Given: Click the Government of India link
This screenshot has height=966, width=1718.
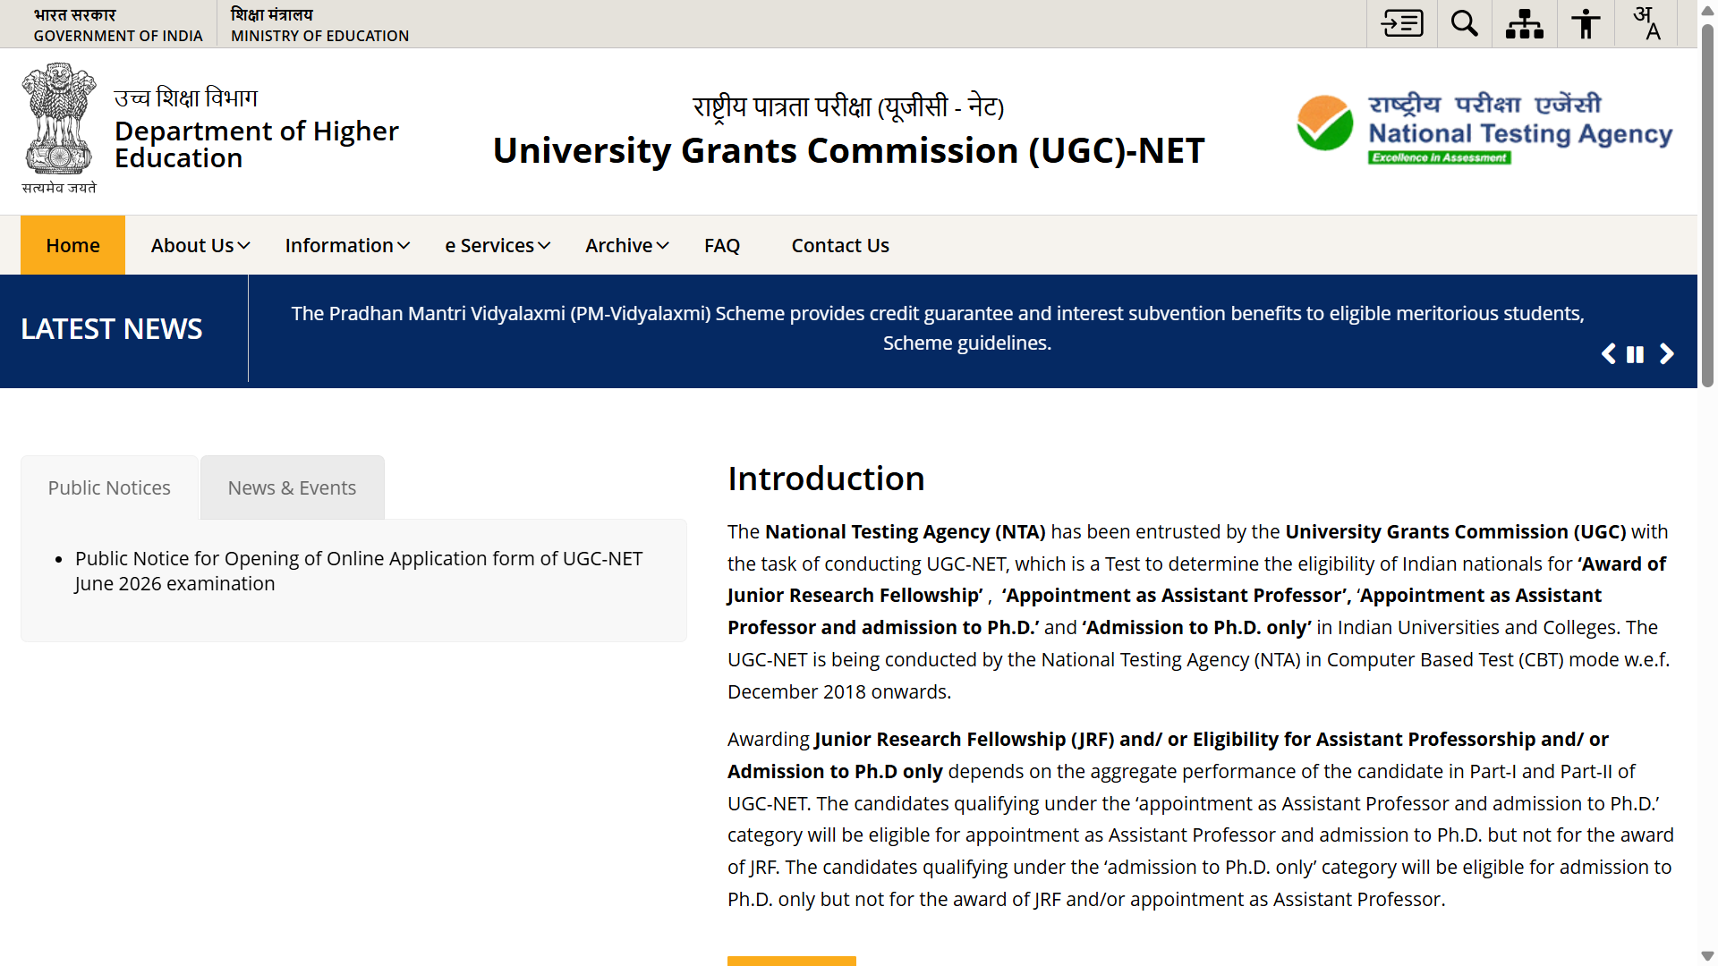Looking at the screenshot, I should (118, 25).
